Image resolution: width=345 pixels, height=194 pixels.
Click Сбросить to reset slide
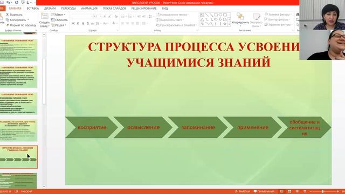(59, 20)
